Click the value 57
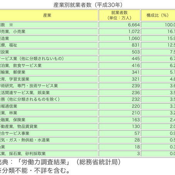This screenshot has width=175, height=175. pos(137,133)
